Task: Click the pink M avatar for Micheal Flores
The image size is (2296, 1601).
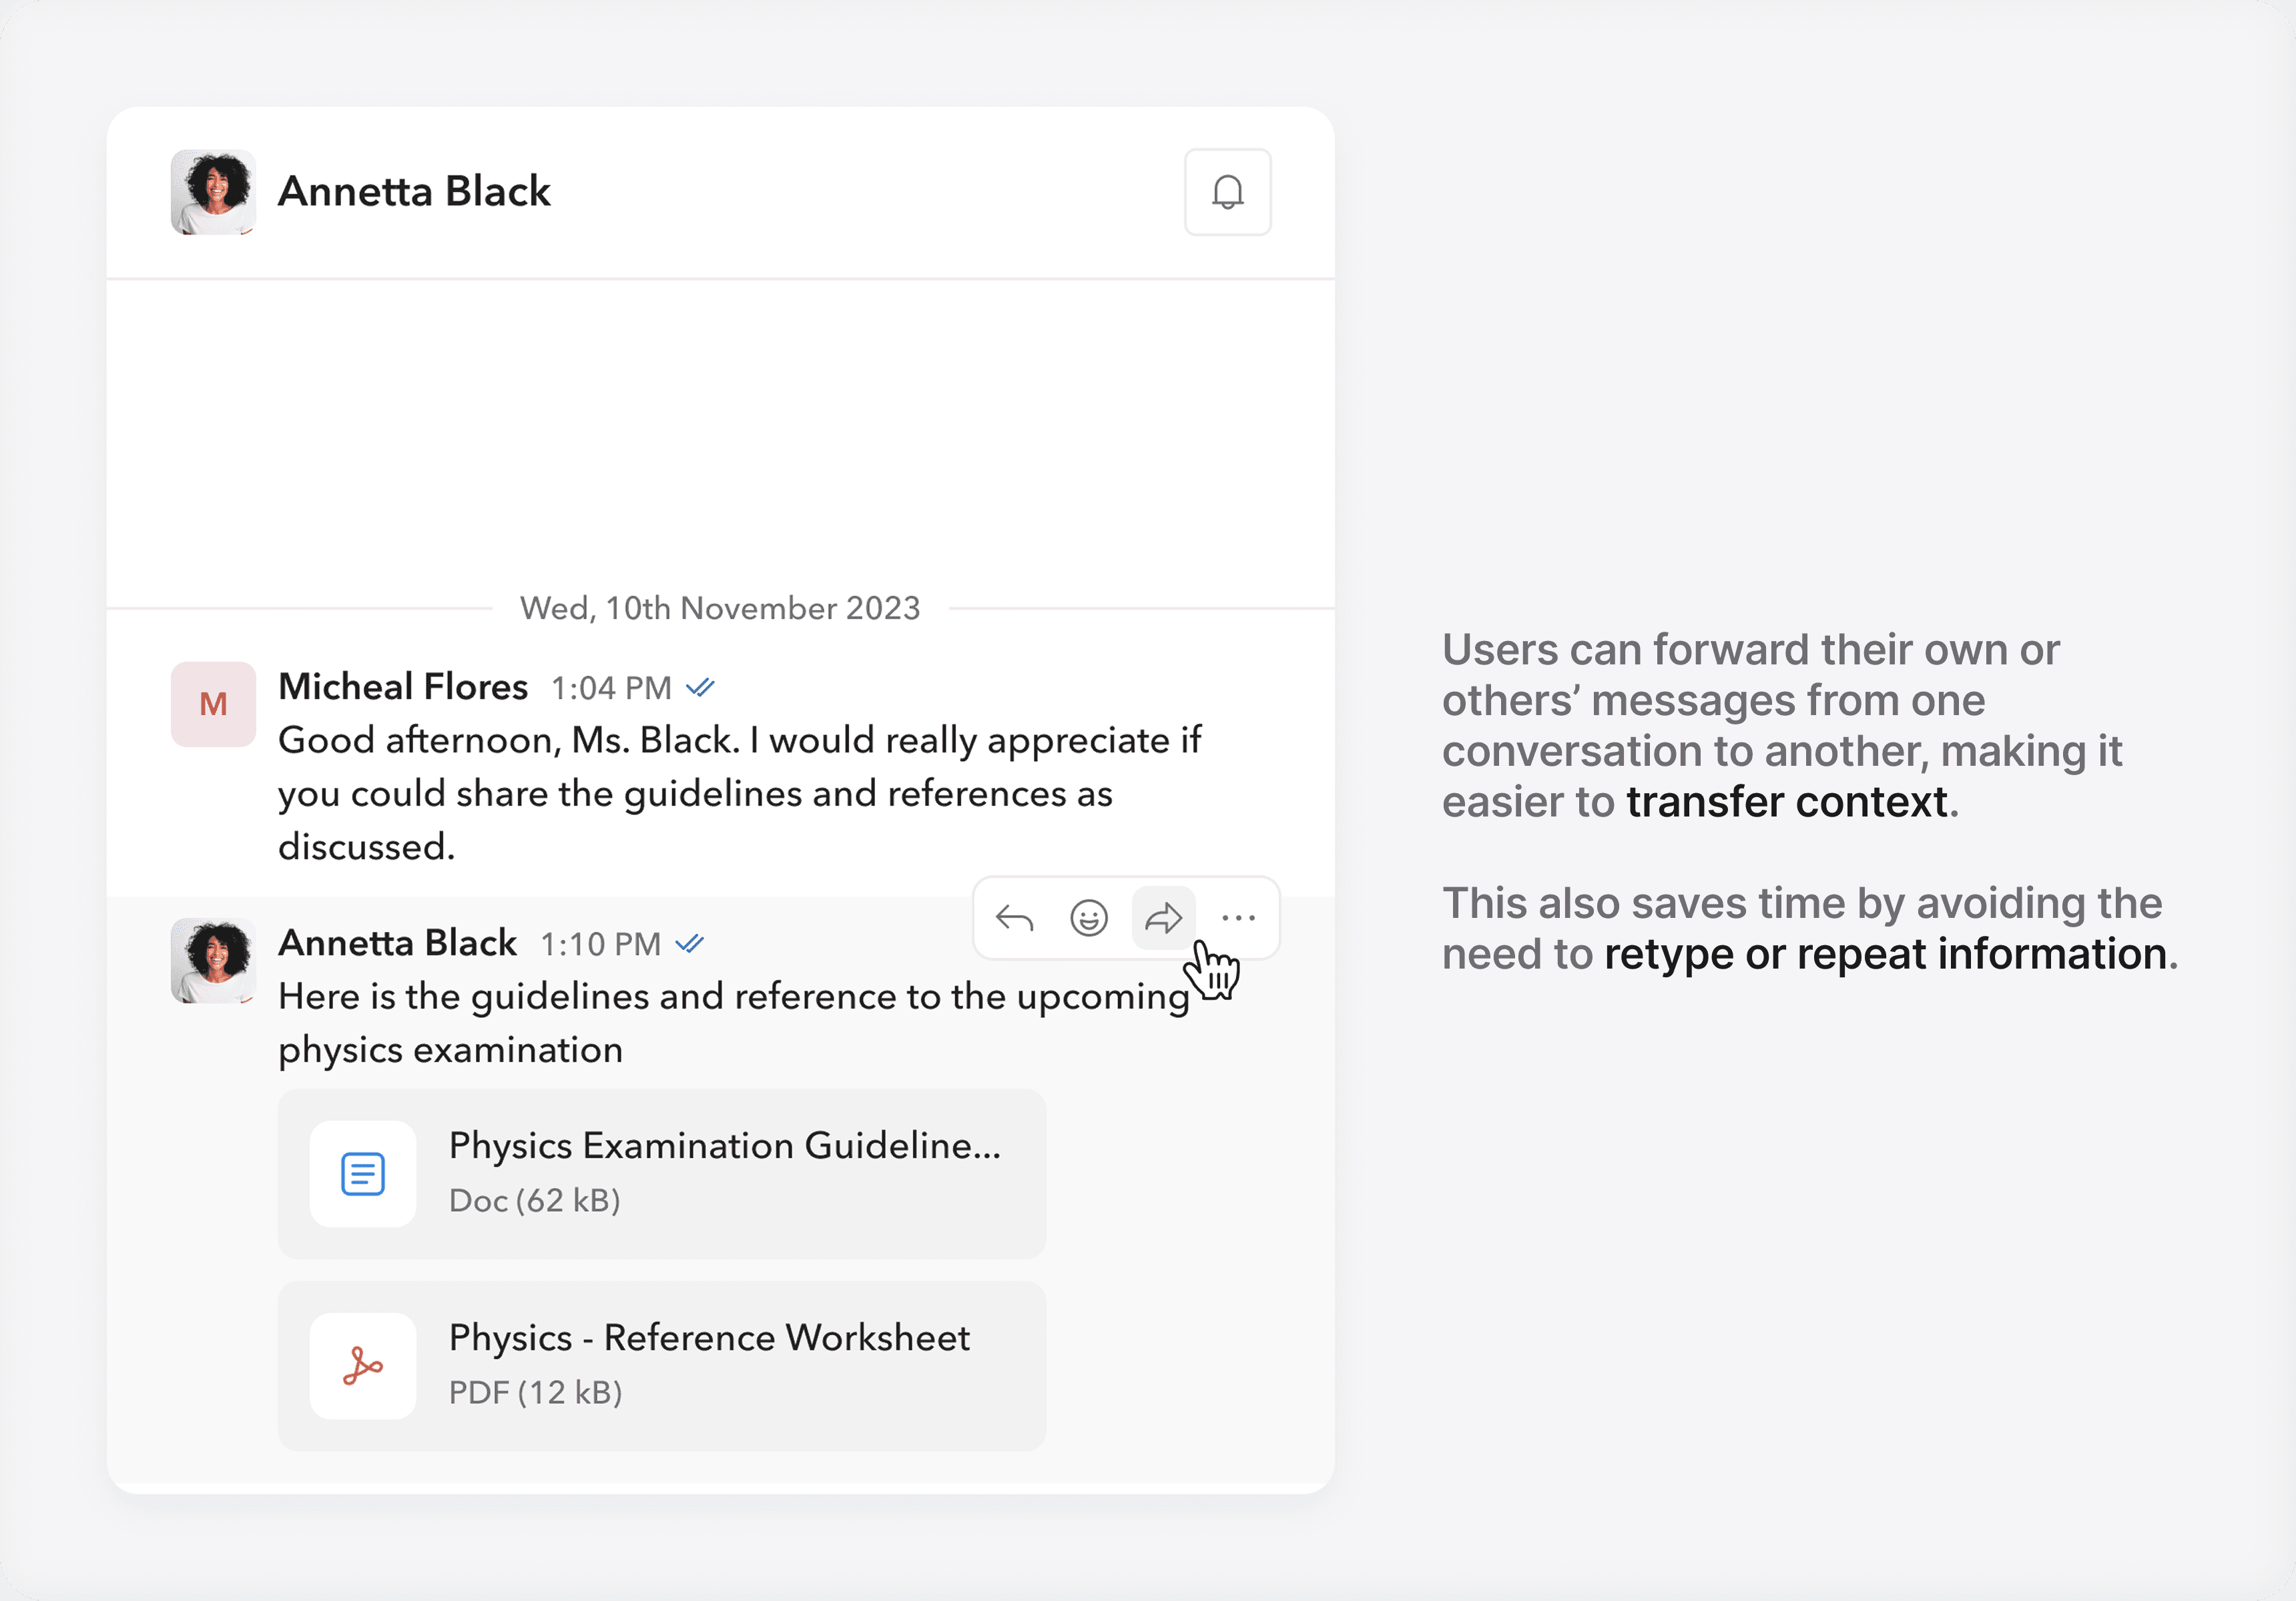Action: coord(213,704)
